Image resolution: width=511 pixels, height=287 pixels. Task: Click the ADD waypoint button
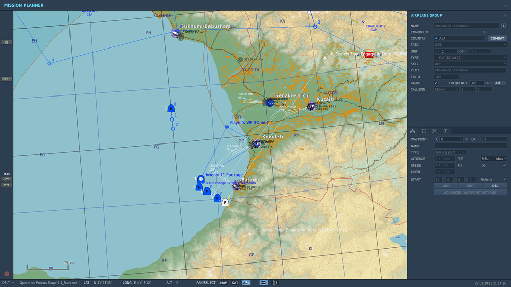click(x=446, y=186)
